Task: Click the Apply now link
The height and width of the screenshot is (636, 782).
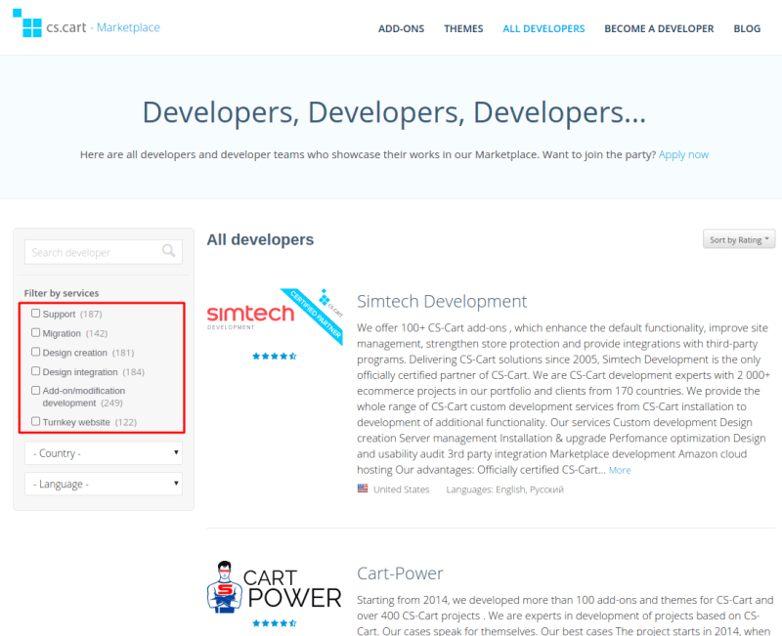Action: pos(683,153)
